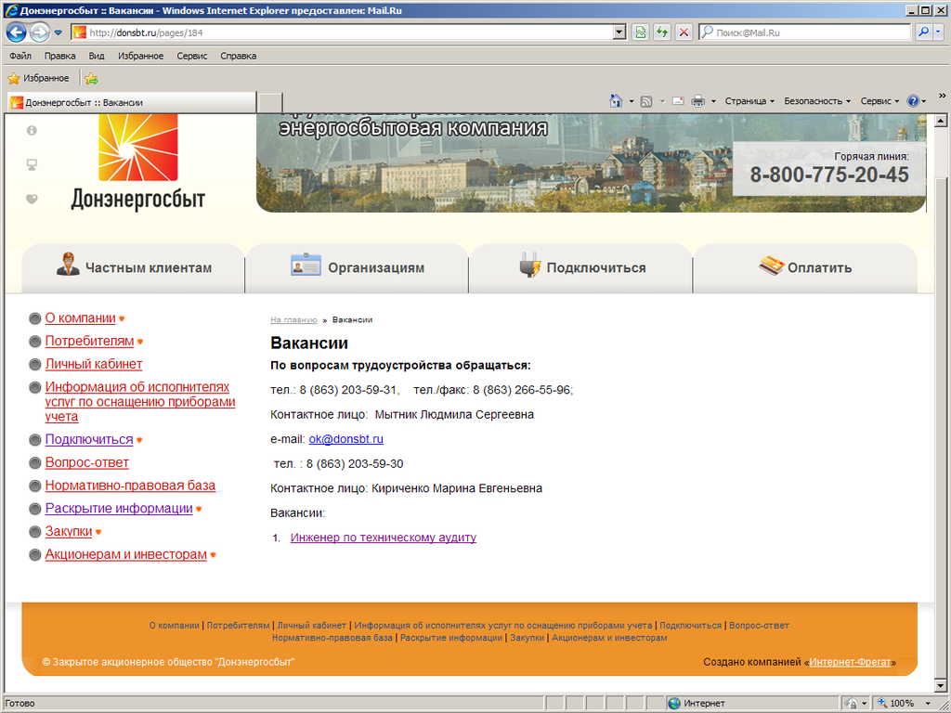Click the Интернет security zone globe icon
The image size is (951, 713).
pos(674,704)
